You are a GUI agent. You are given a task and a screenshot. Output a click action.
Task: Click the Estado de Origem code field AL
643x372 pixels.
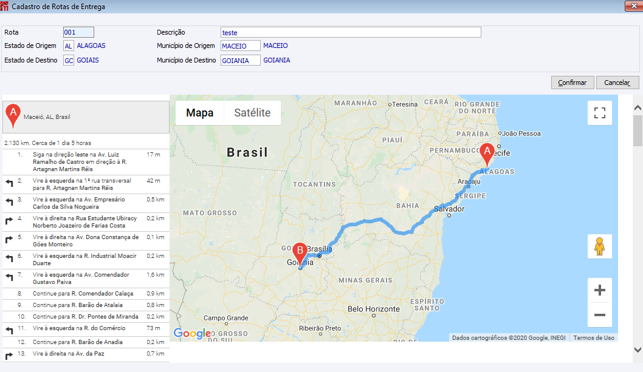click(x=69, y=46)
